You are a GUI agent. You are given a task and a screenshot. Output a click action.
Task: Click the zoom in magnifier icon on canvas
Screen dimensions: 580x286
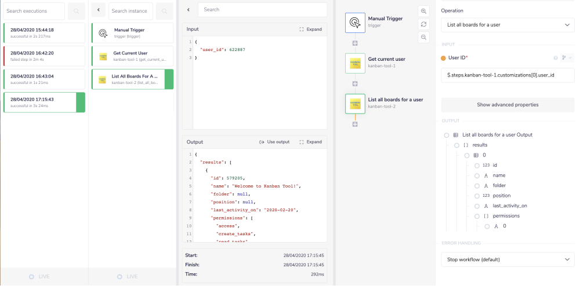pyautogui.click(x=423, y=11)
